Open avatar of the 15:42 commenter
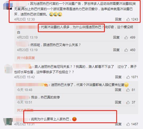The height and width of the screenshot is (129, 143). [x=8, y=69]
